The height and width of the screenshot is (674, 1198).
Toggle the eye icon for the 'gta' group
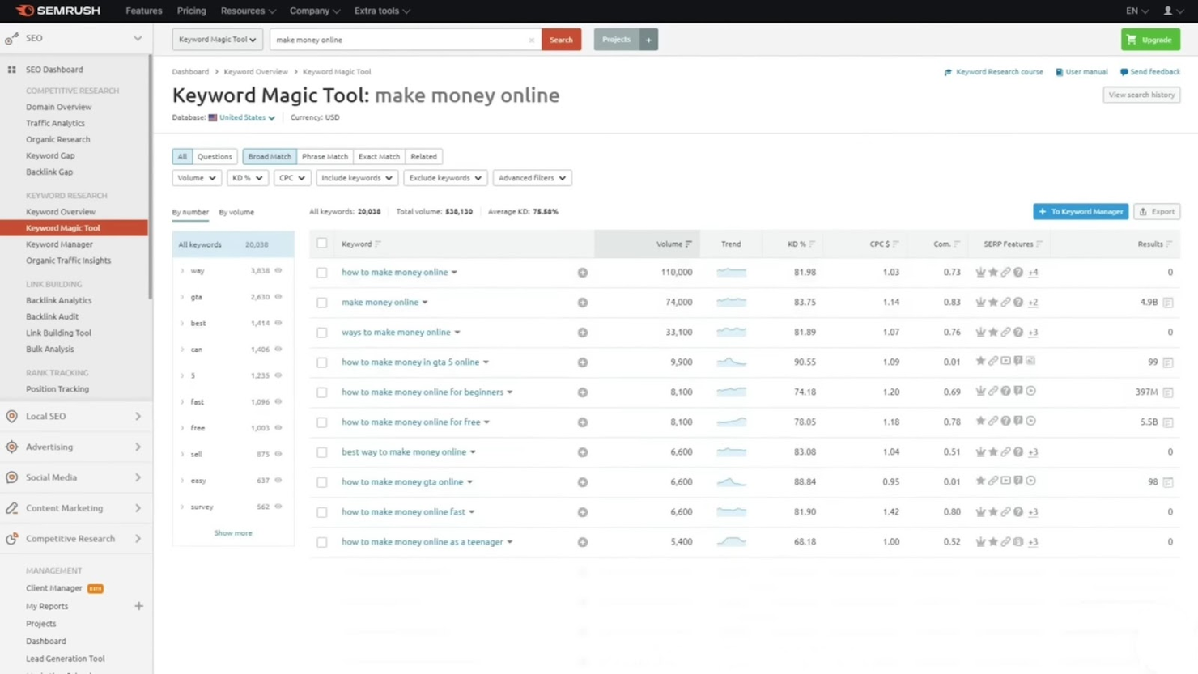tap(278, 297)
